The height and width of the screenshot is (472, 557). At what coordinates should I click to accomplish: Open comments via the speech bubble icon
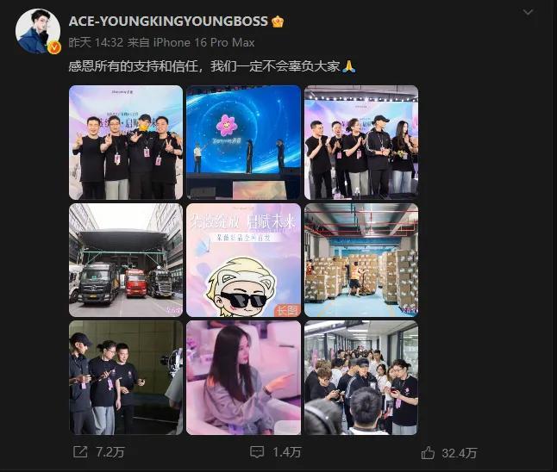[257, 452]
